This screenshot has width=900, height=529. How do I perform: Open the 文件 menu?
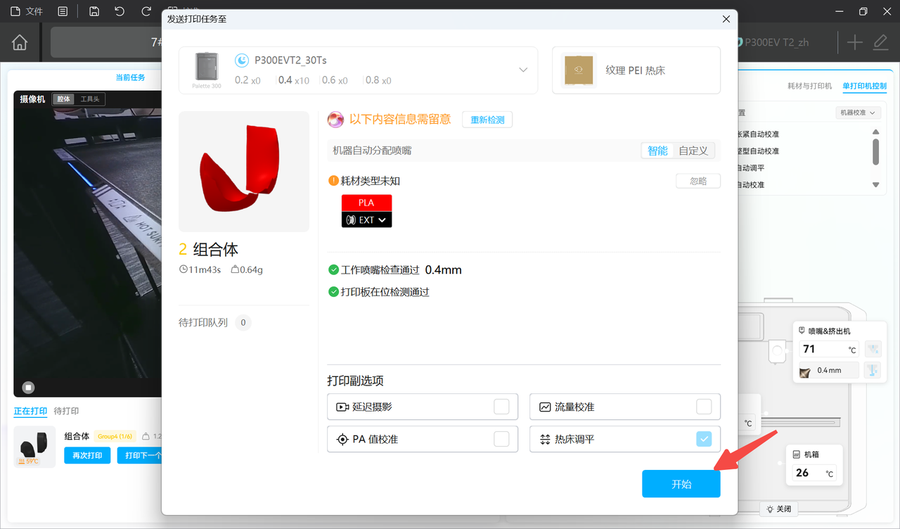click(x=27, y=11)
